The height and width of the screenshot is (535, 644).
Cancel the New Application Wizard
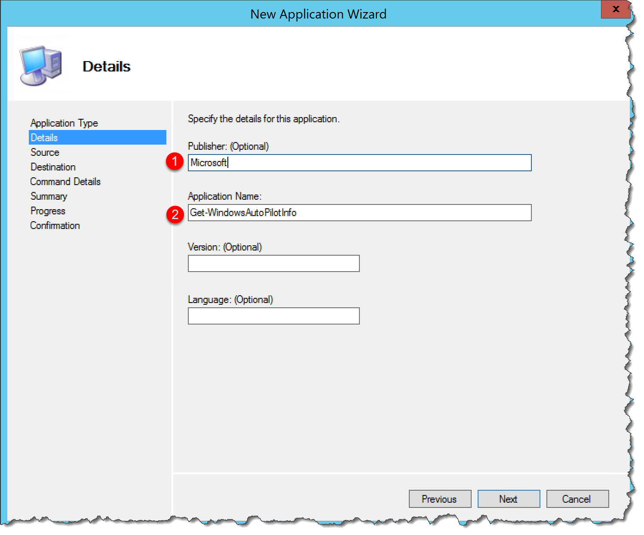(x=577, y=499)
